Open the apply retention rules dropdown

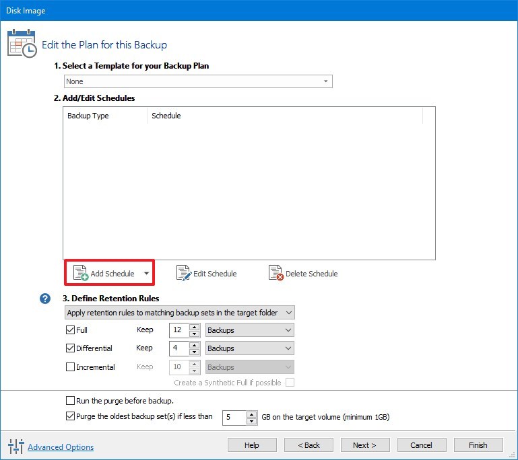[x=179, y=313]
